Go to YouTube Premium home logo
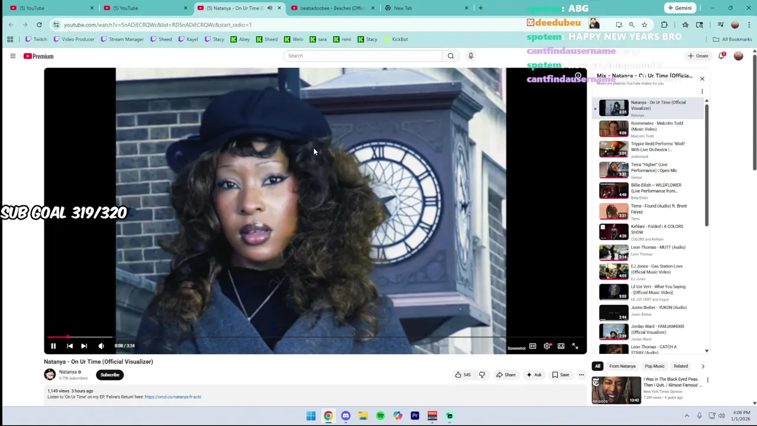This screenshot has height=426, width=757. pos(38,56)
